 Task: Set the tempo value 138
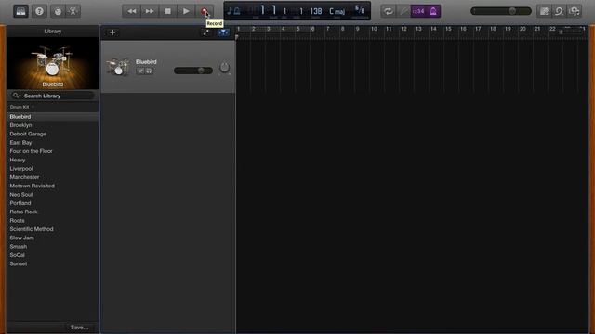316,11
